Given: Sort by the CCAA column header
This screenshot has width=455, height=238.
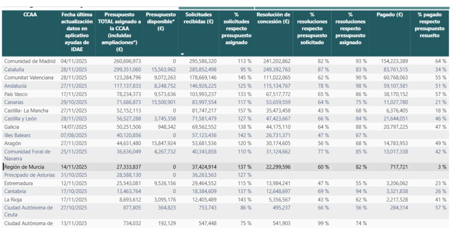Looking at the screenshot, I should click(x=30, y=15).
